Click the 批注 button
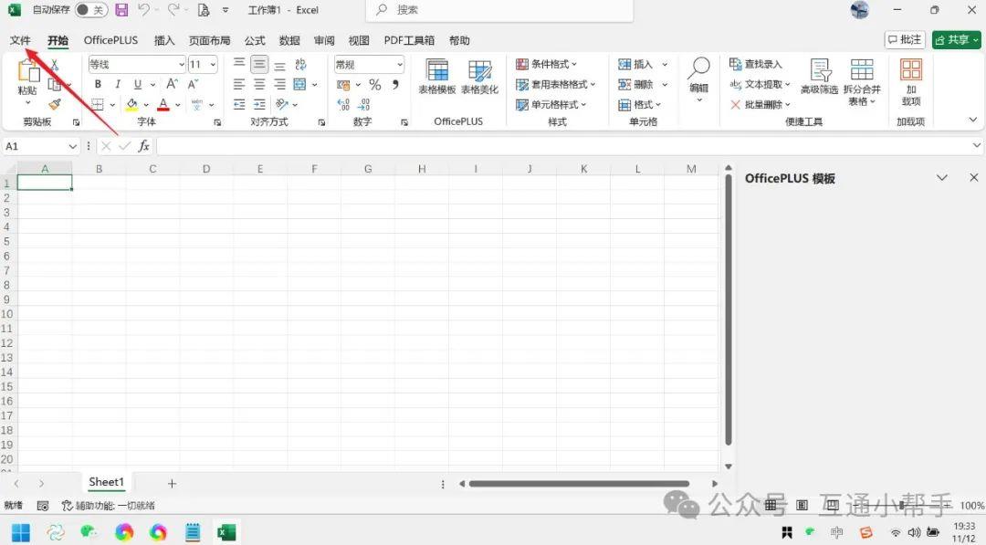Image resolution: width=986 pixels, height=545 pixels. tap(904, 39)
